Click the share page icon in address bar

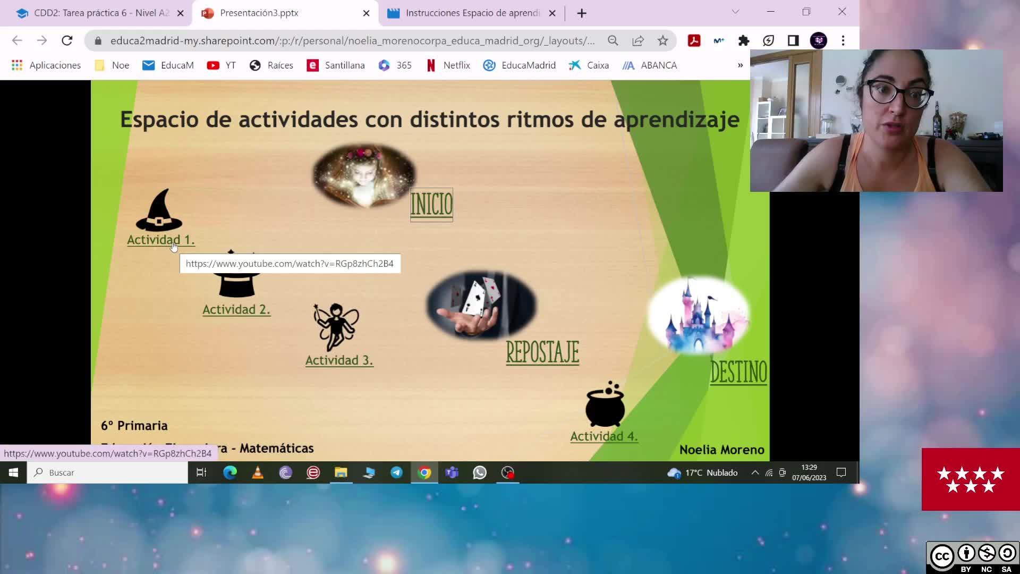[637, 40]
